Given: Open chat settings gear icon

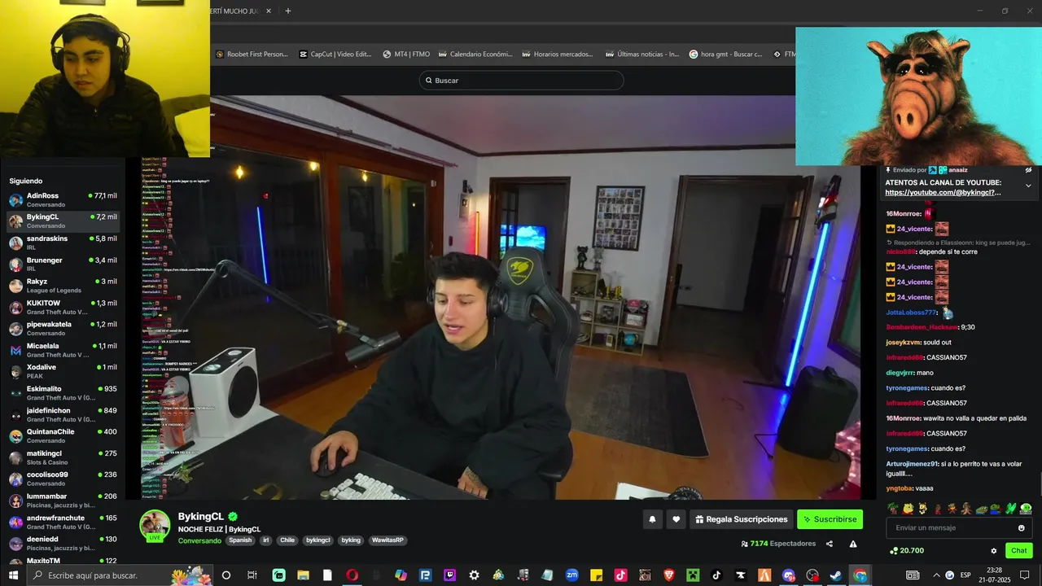Looking at the screenshot, I should tap(994, 551).
